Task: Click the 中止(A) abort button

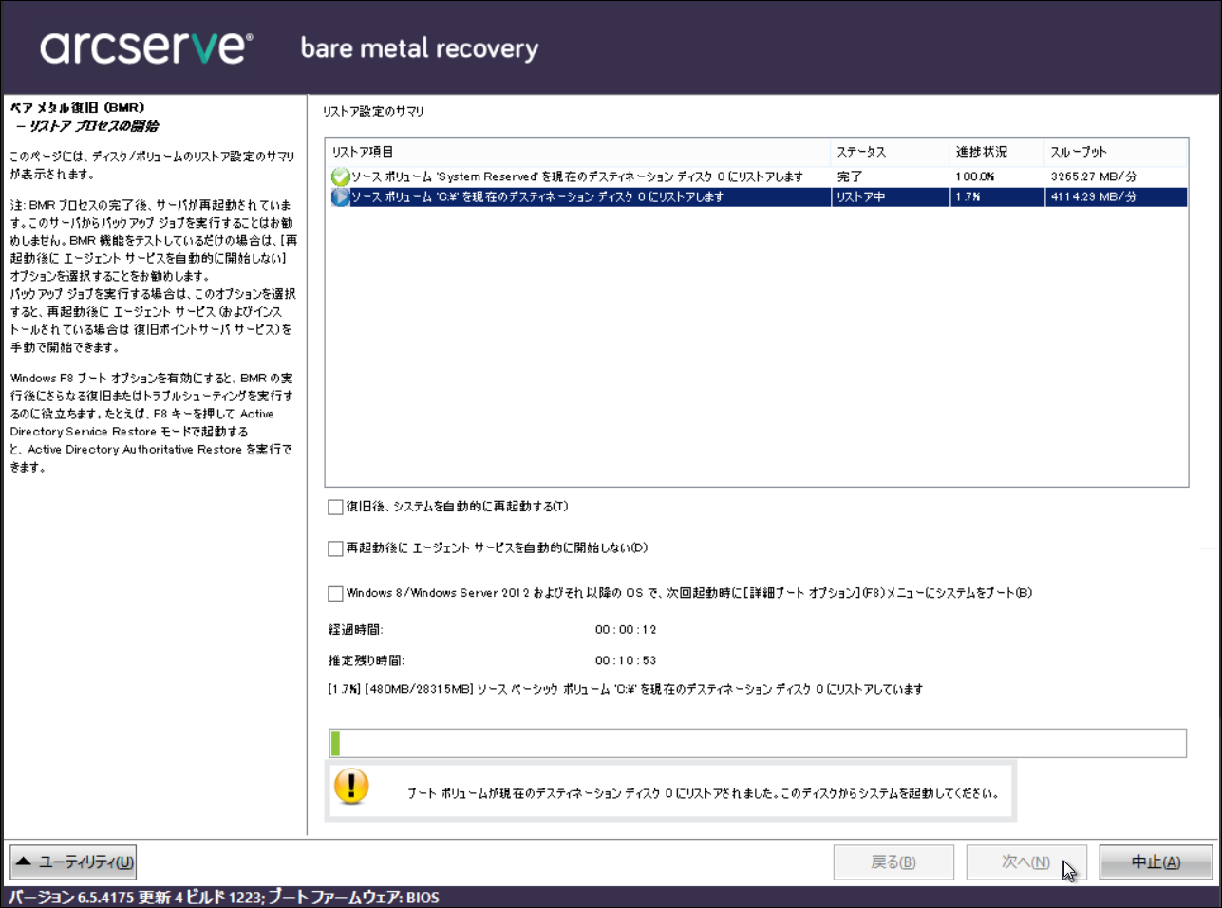Action: (1156, 862)
